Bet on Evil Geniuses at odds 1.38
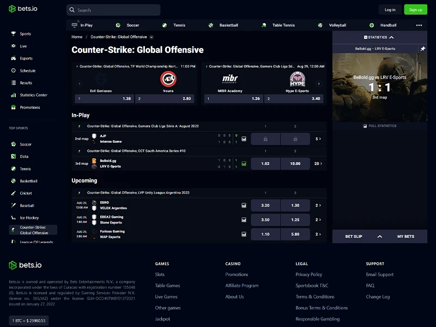Image resolution: width=436 pixels, height=327 pixels. coord(105,99)
